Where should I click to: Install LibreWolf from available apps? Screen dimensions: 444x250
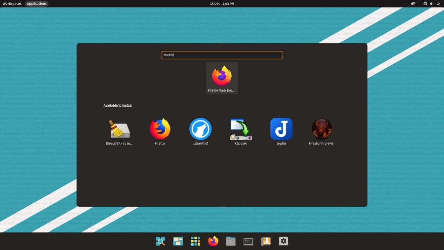(200, 130)
